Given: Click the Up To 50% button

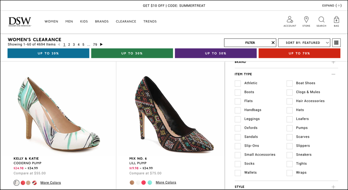Looking at the screenshot, I should (216, 53).
